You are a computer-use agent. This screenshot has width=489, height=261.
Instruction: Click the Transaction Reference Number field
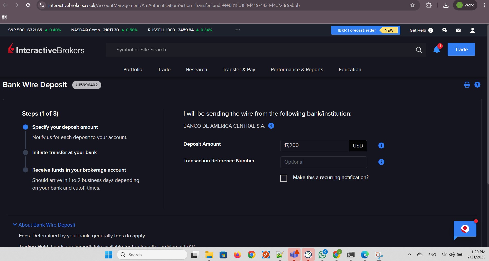(x=323, y=162)
